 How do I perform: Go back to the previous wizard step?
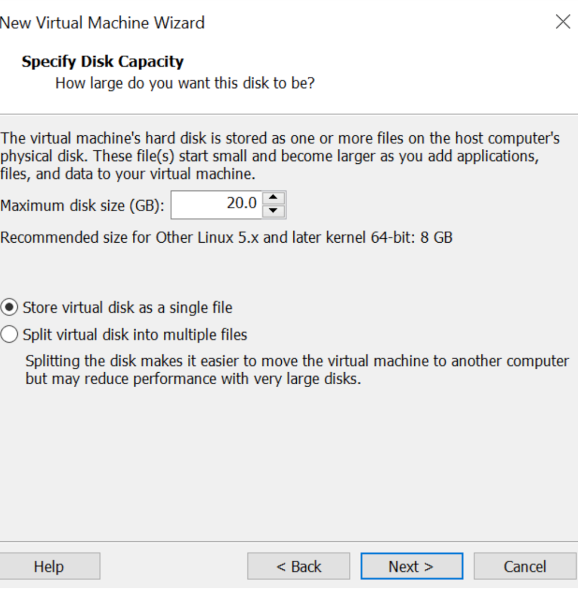pos(298,566)
